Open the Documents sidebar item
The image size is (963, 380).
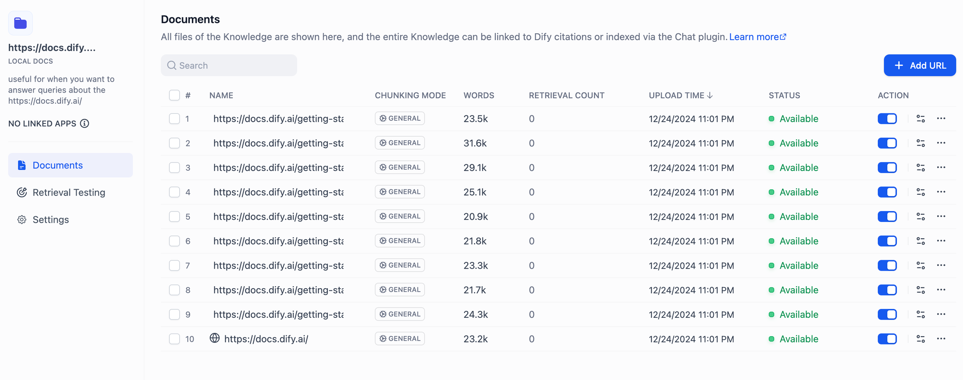click(58, 165)
